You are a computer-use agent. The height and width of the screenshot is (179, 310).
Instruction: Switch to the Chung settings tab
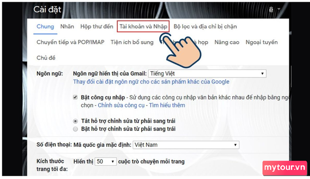[45, 27]
